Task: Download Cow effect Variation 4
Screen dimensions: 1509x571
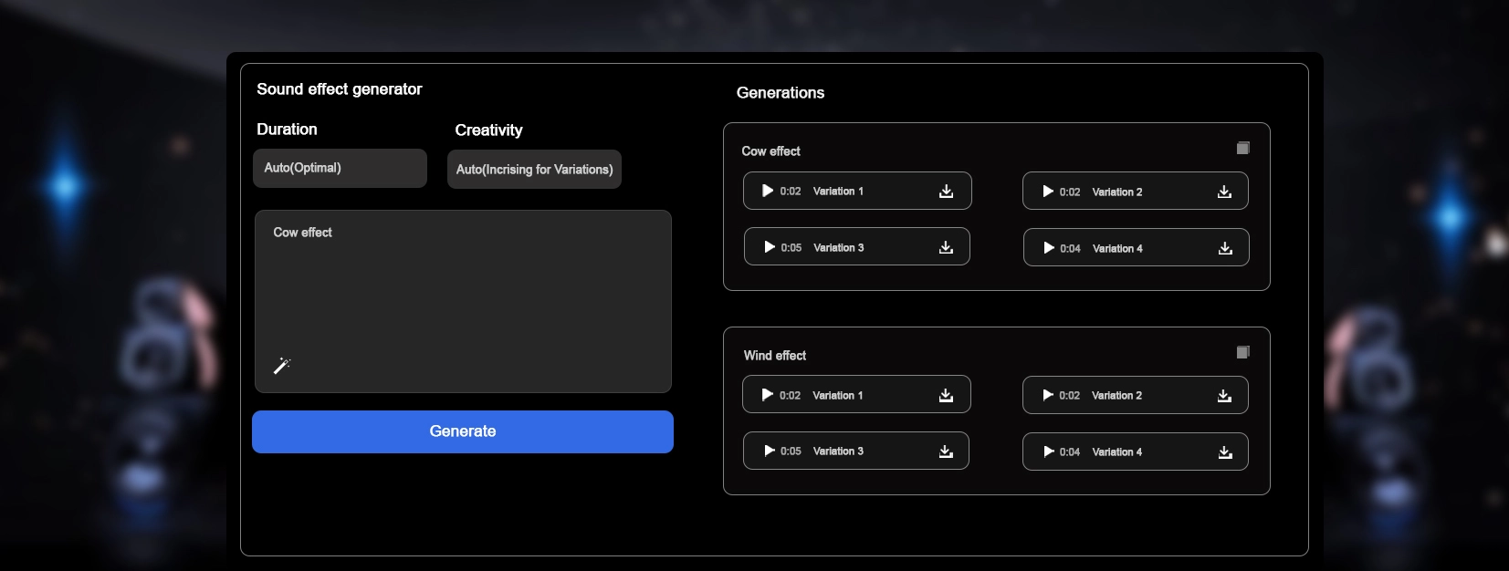Action: 1225,248
